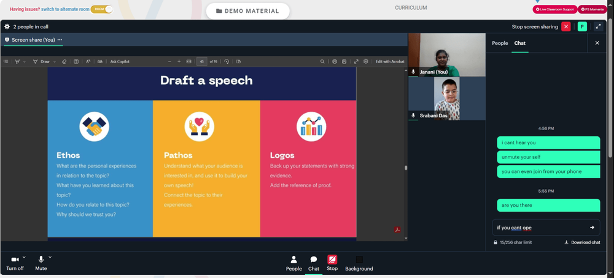Viewport: 614px width, 278px height.
Task: Open PDF viewer settings gear
Action: point(366,61)
